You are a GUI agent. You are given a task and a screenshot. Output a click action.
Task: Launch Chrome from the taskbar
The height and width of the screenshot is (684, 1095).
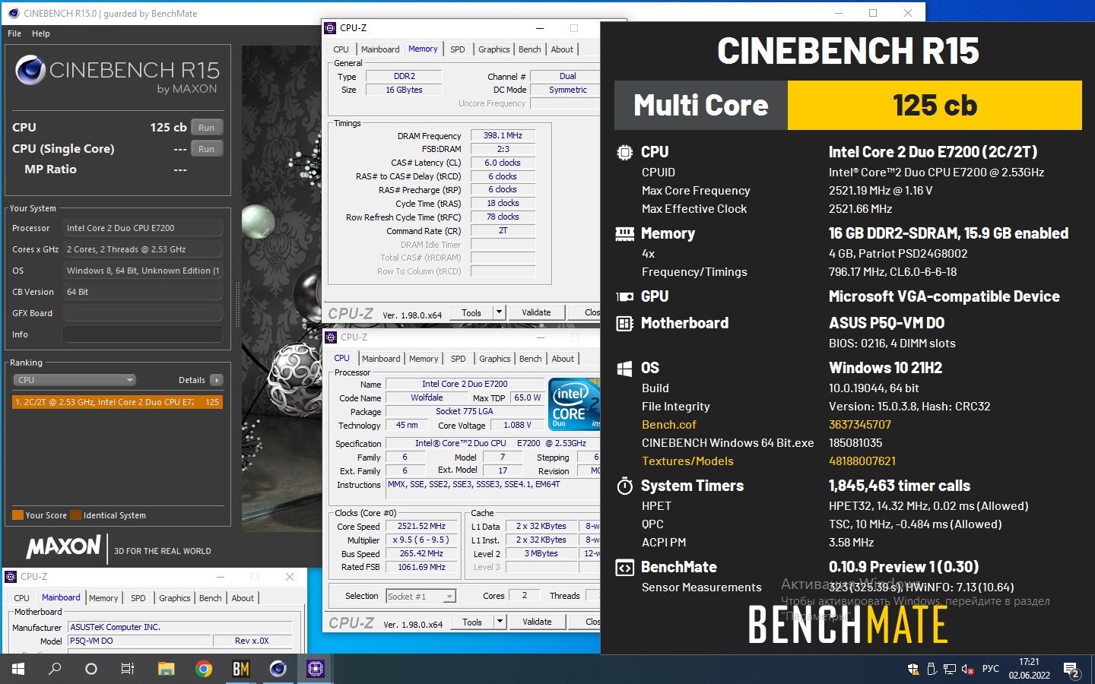(203, 669)
